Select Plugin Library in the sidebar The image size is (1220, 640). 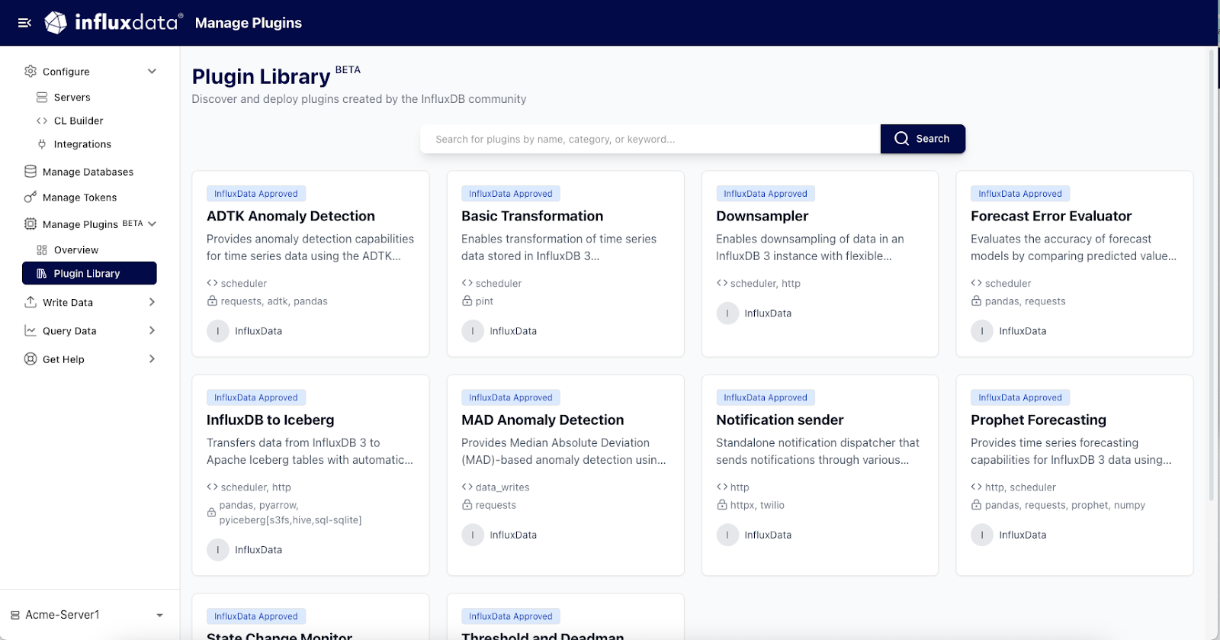point(89,273)
